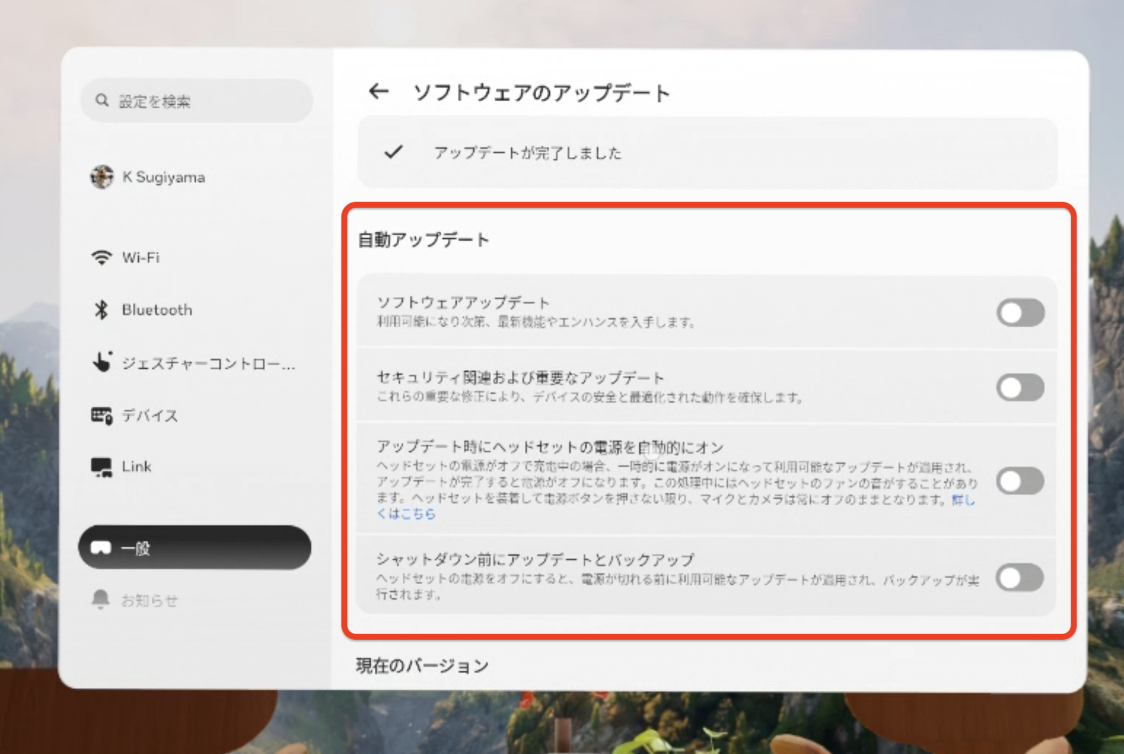The image size is (1124, 754).
Task: Click the headset icon beside 一般
Action: click(x=101, y=548)
